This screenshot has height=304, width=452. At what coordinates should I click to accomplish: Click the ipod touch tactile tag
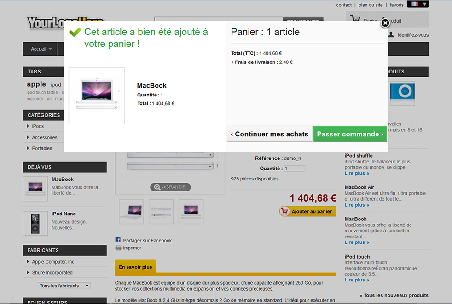[x=42, y=92]
